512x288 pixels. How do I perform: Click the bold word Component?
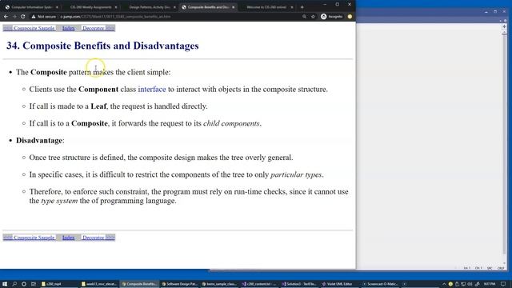click(98, 89)
